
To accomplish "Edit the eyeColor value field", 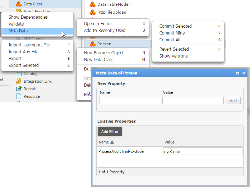I will tap(203, 151).
